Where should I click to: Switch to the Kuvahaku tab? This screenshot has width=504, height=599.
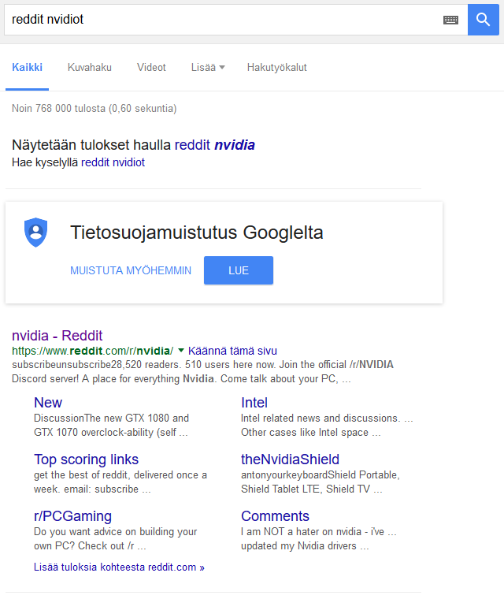coord(90,68)
